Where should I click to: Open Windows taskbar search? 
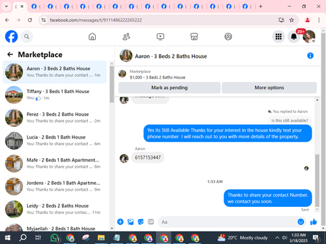coord(23,237)
